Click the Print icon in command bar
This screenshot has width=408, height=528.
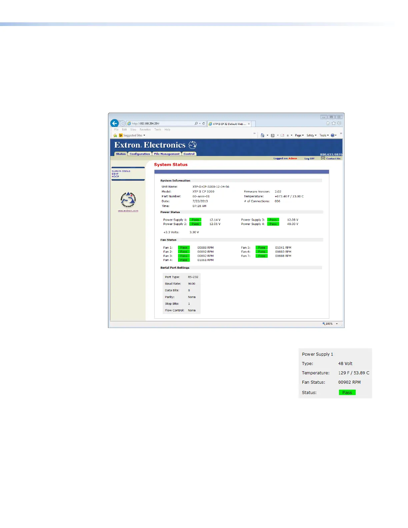[x=288, y=135]
